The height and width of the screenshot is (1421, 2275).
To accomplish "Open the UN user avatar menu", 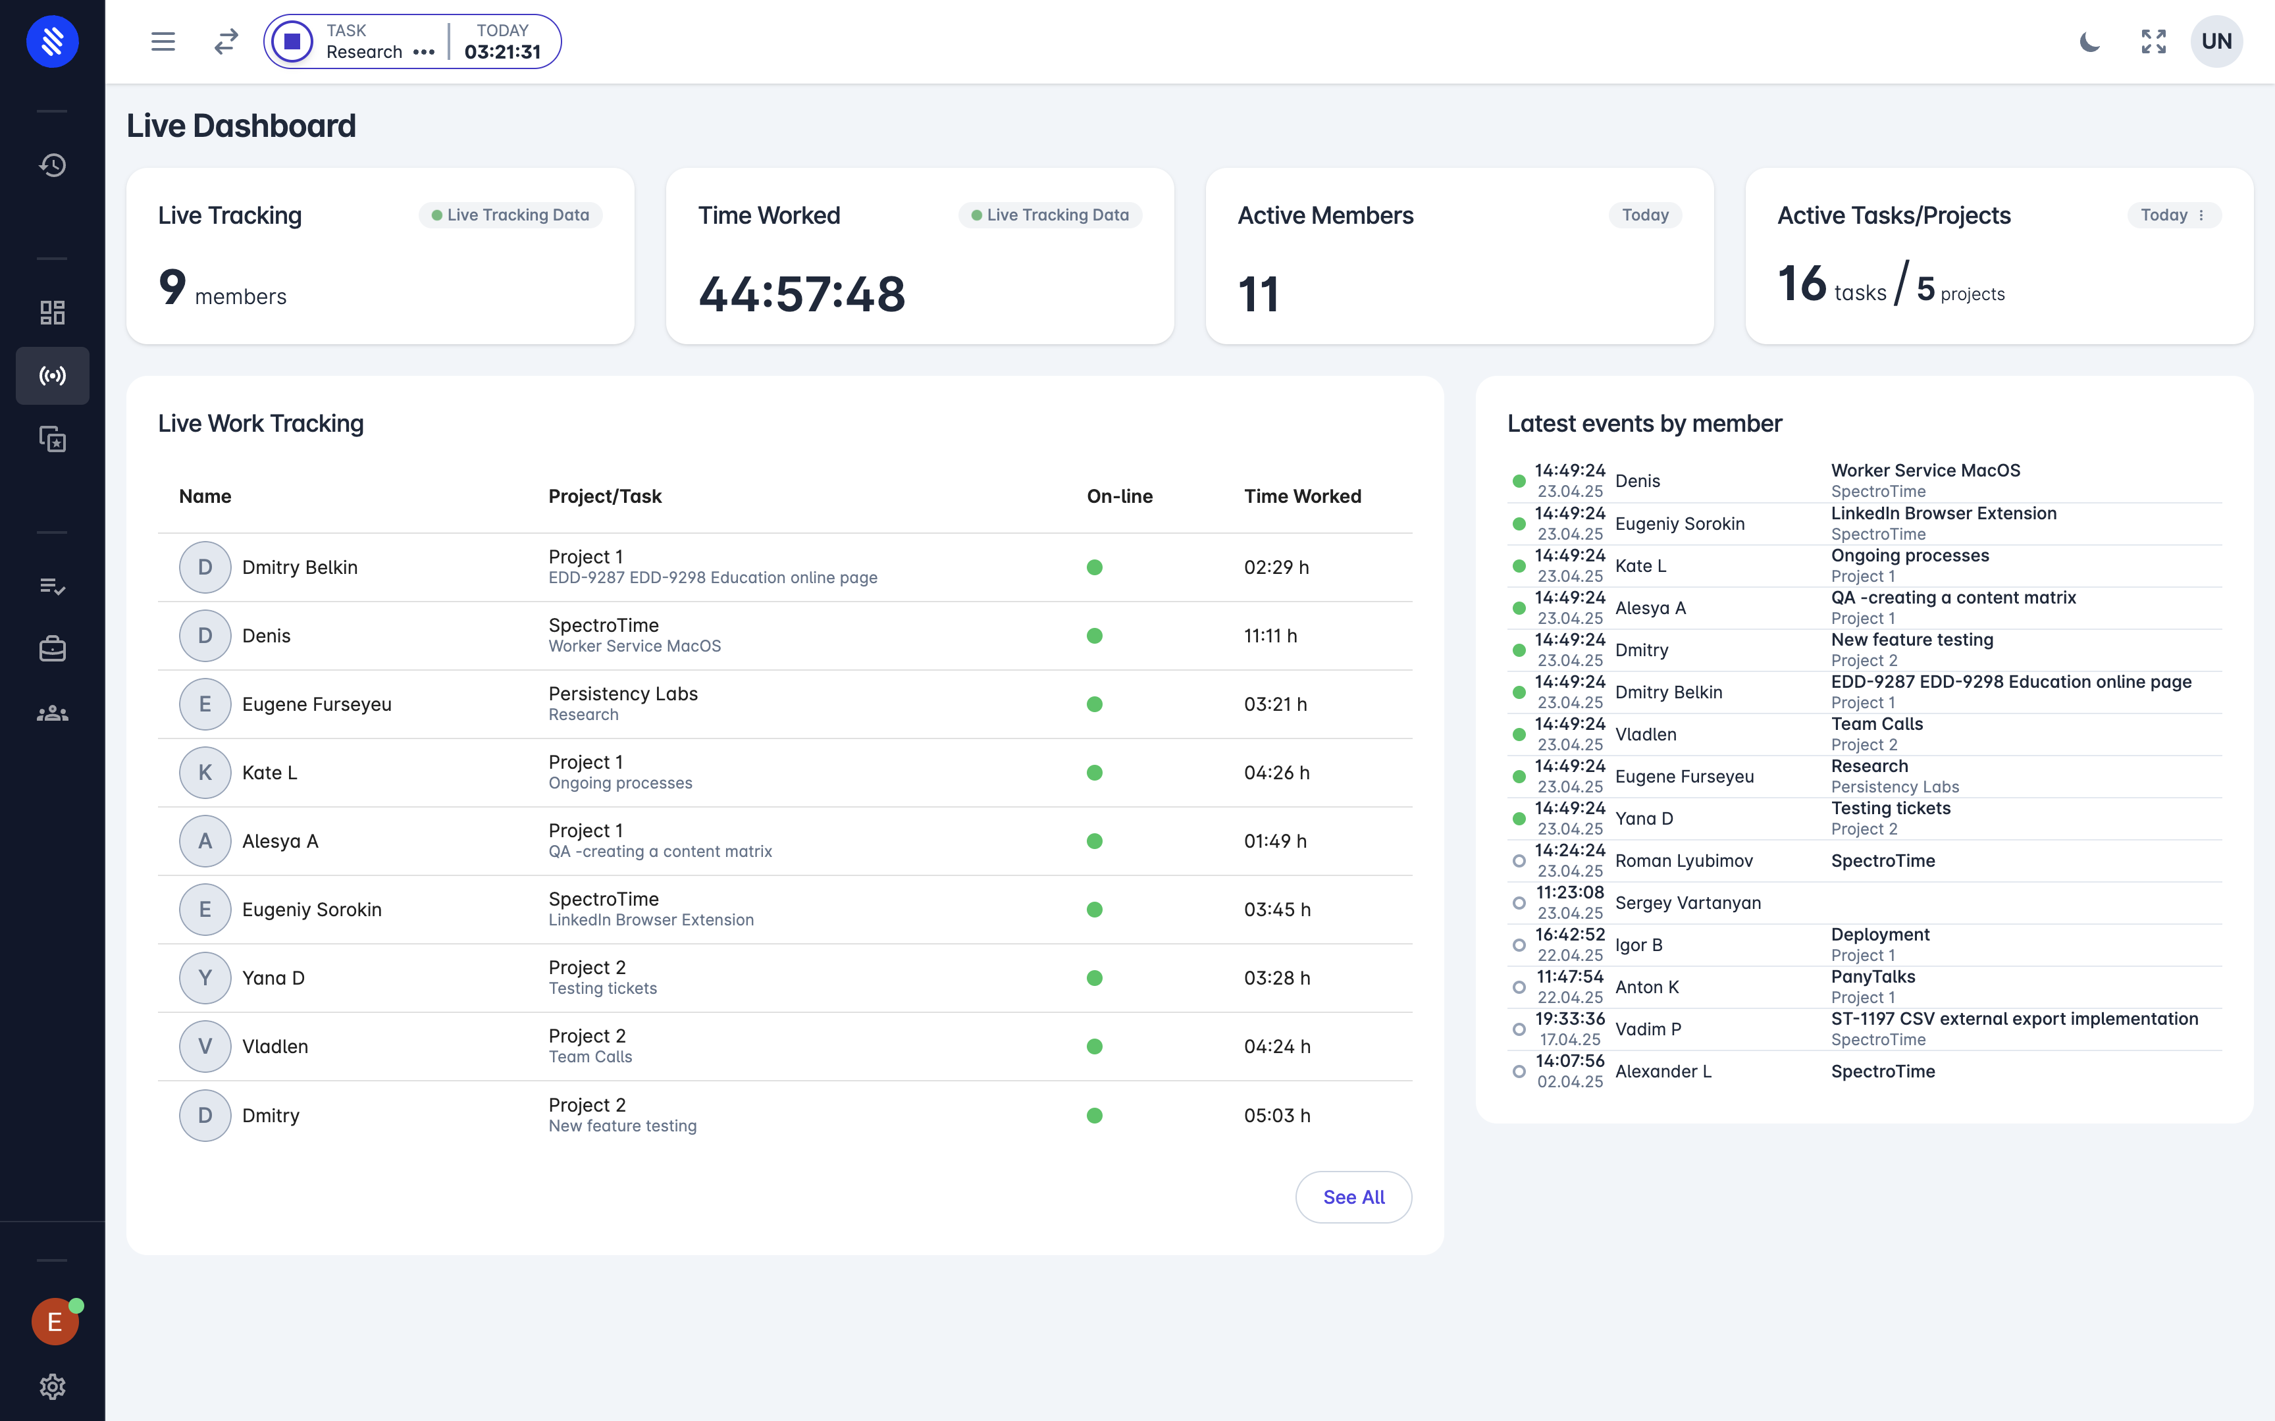I will tap(2216, 41).
